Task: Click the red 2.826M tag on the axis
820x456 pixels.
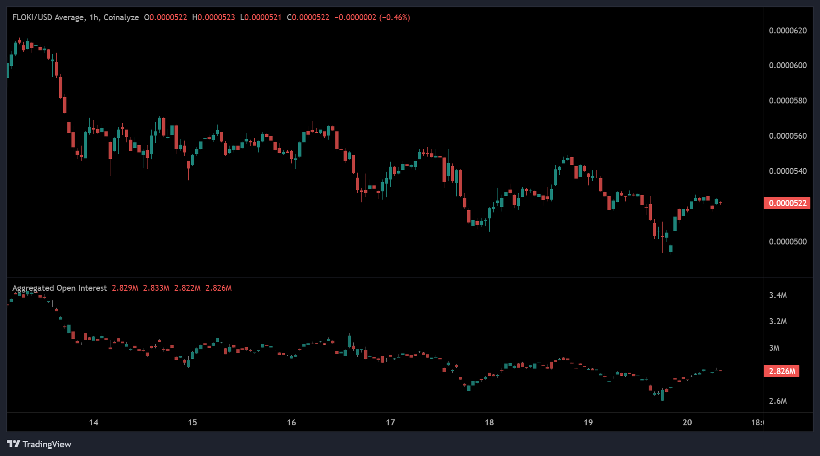Action: 782,371
